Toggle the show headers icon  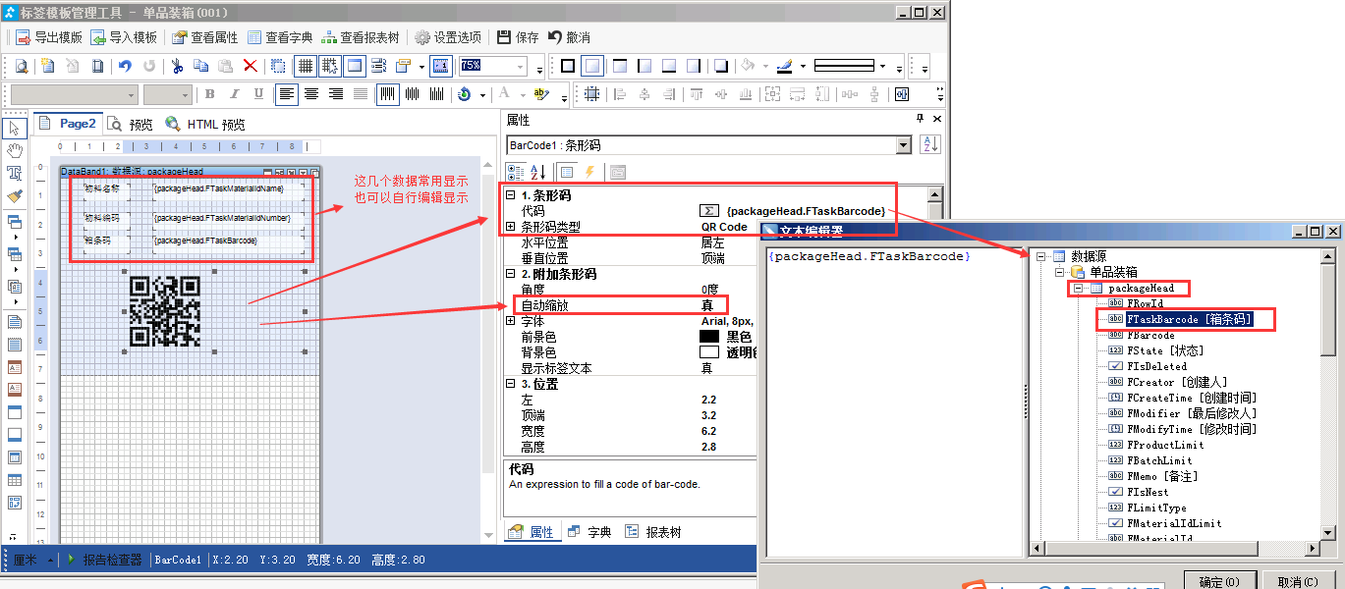click(355, 66)
